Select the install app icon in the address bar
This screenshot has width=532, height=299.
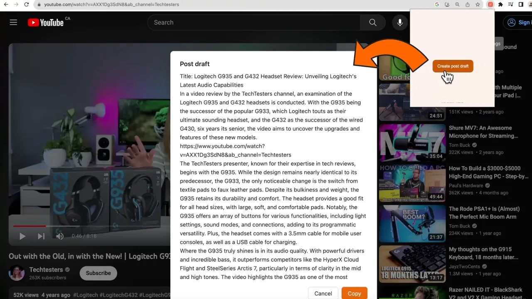447,5
